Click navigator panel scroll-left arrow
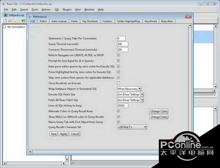This screenshot has height=168, width=220. coord(5,164)
